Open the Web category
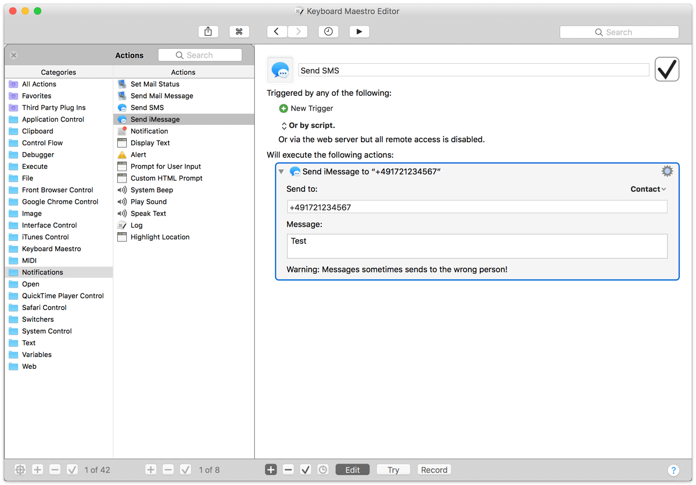The height and width of the screenshot is (485, 696). click(x=59, y=367)
